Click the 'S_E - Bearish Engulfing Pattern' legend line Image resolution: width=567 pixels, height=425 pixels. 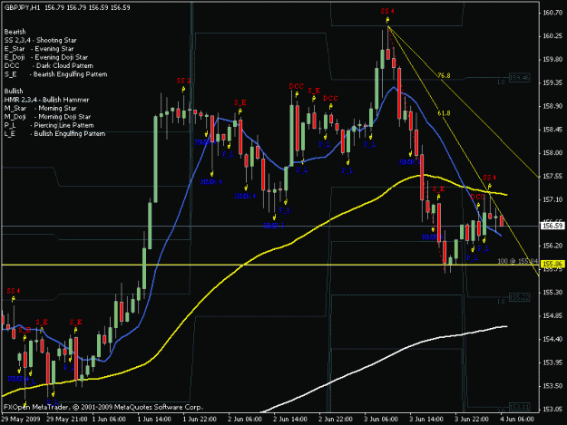coord(55,74)
